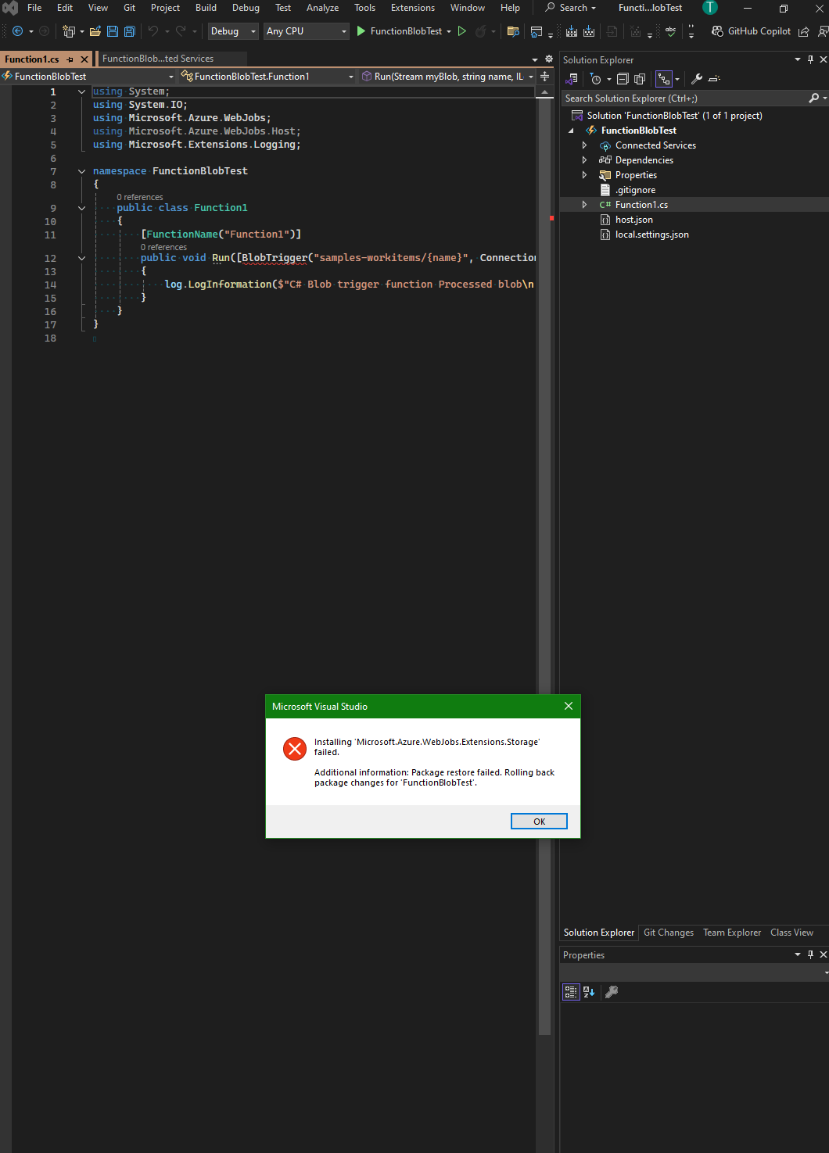Close the Microsoft Visual Studio error dialog

[x=569, y=706]
